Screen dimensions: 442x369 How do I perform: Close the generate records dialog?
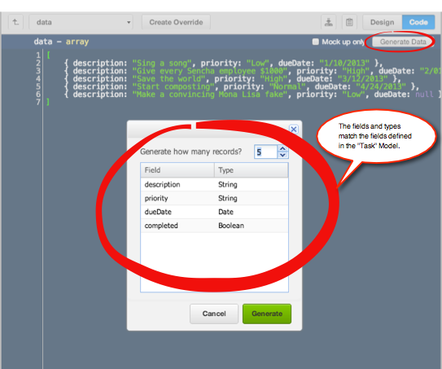point(294,130)
